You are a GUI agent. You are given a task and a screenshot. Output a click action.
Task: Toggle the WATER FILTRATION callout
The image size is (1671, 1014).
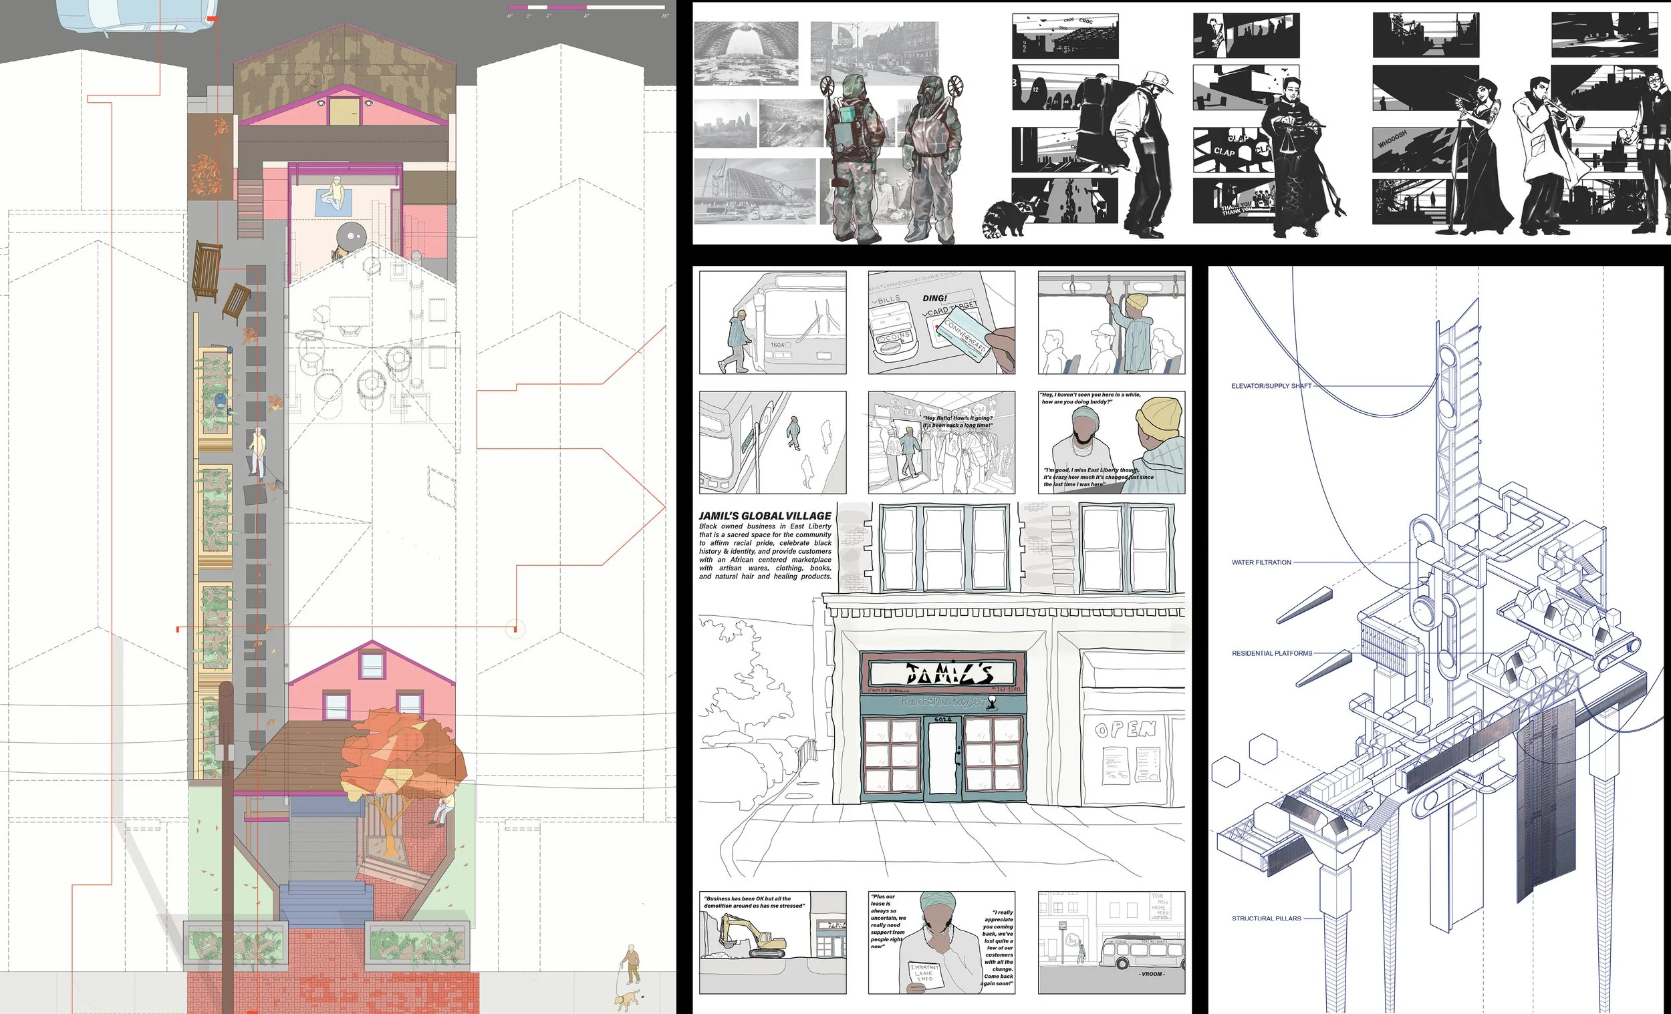[1261, 562]
